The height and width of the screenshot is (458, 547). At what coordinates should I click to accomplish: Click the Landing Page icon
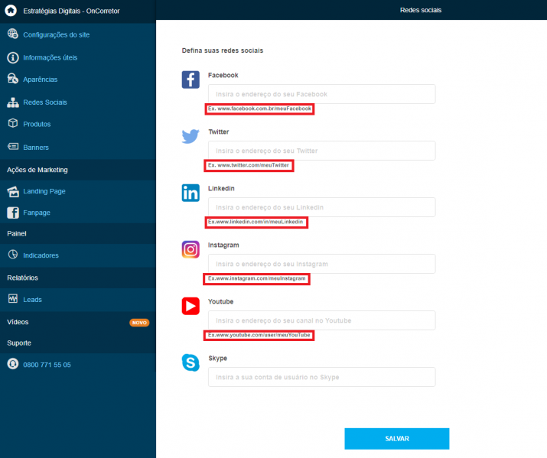coord(13,191)
